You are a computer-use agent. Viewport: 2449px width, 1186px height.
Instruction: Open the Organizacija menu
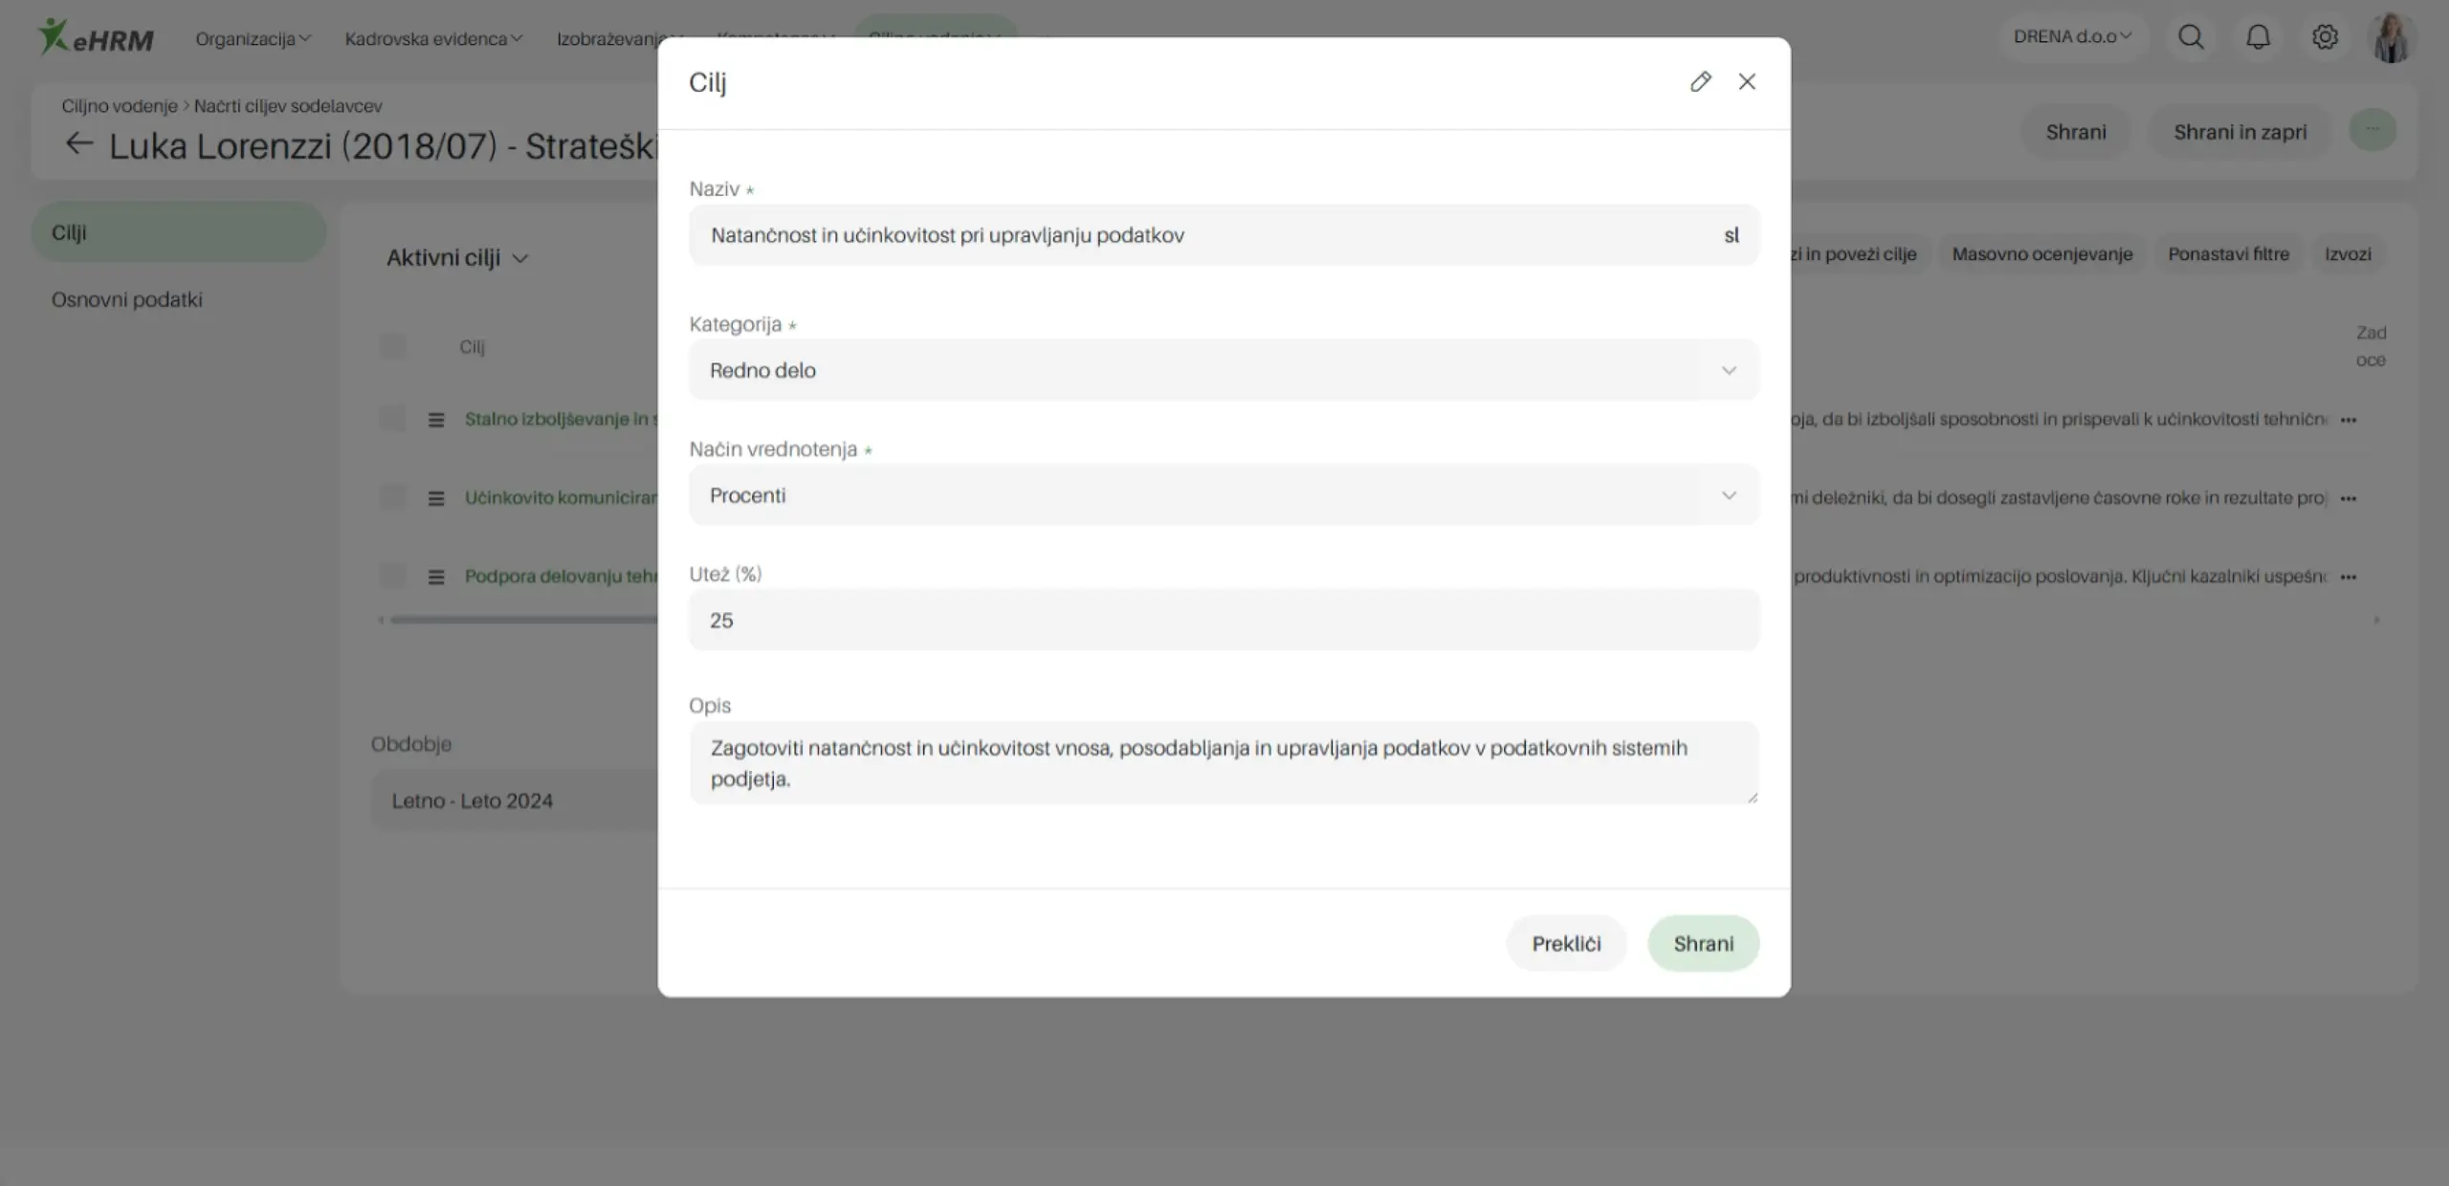(x=253, y=38)
